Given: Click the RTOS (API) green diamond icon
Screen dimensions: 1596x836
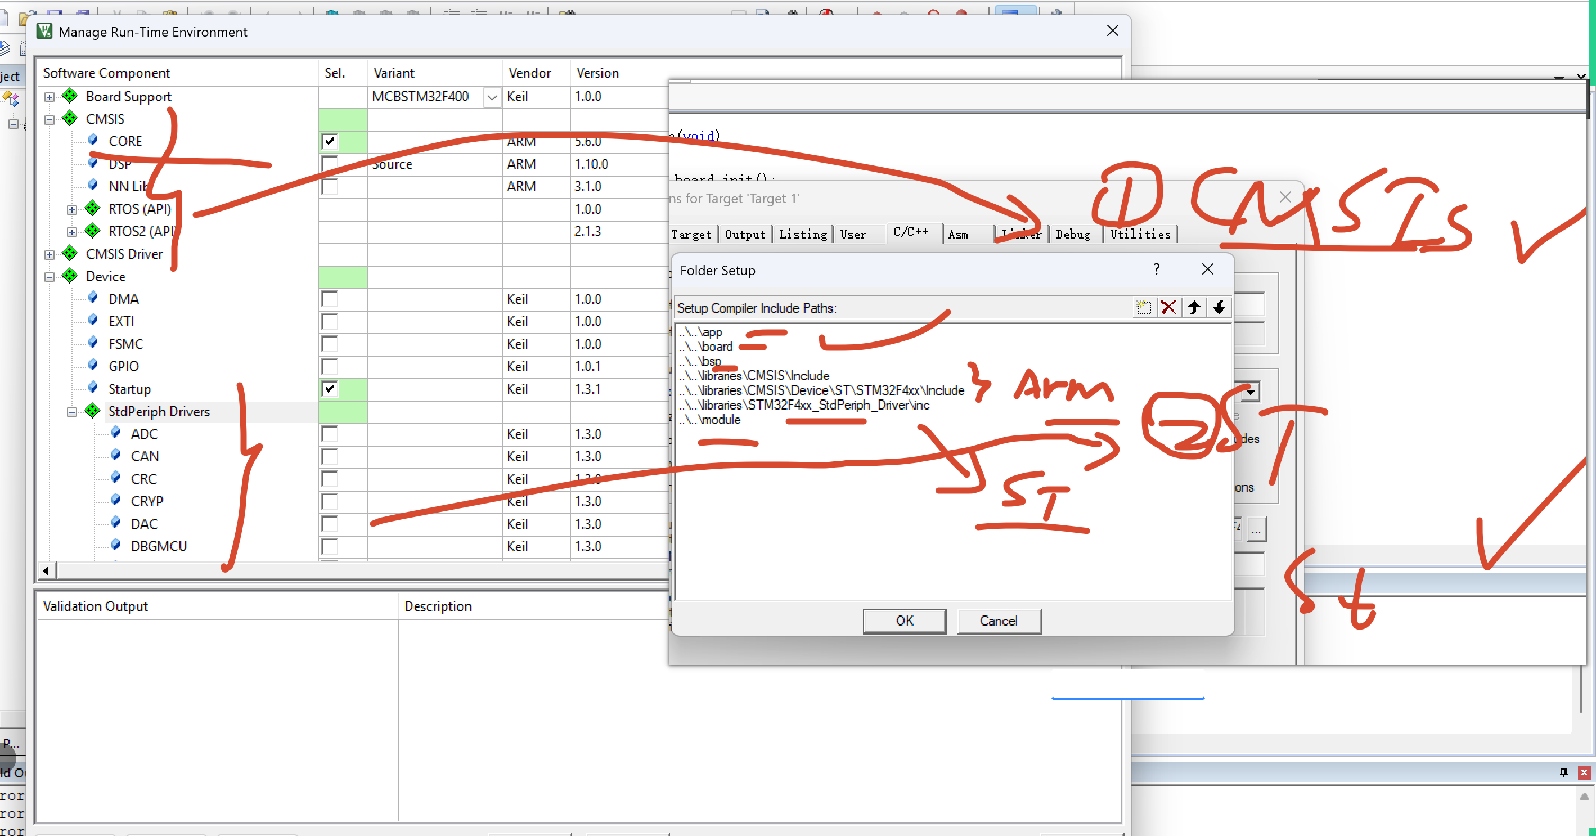Looking at the screenshot, I should (92, 208).
